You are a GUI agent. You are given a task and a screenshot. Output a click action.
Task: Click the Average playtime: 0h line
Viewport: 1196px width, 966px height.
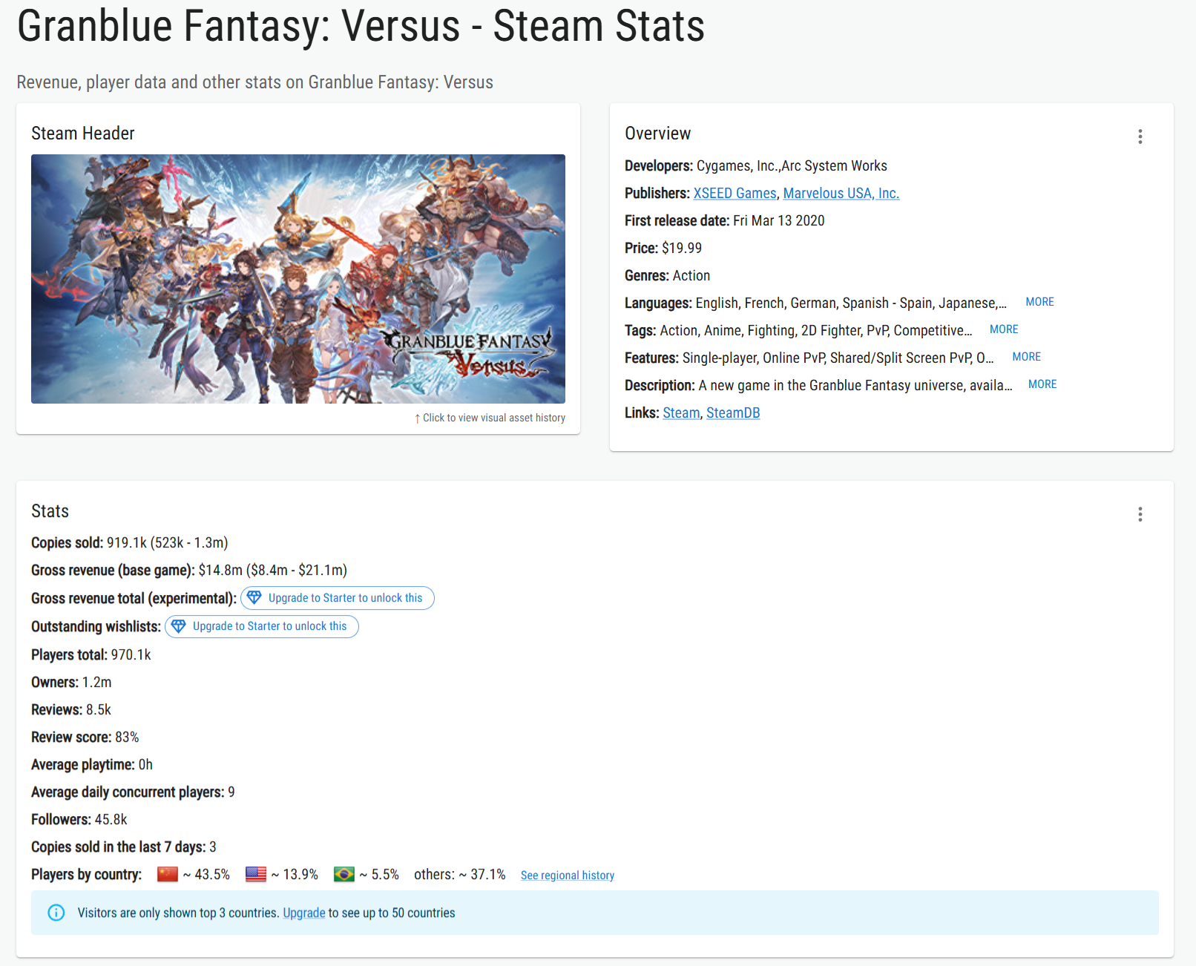pos(92,764)
